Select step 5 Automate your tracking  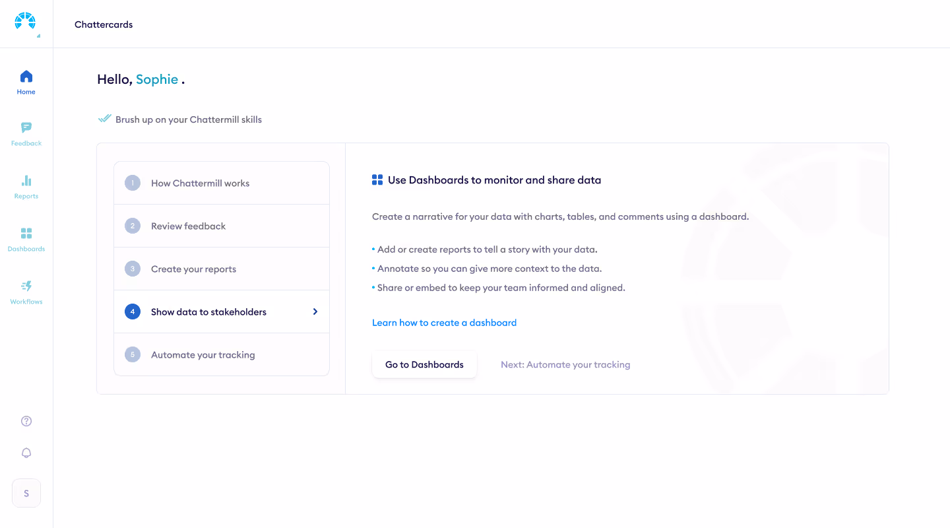(222, 354)
